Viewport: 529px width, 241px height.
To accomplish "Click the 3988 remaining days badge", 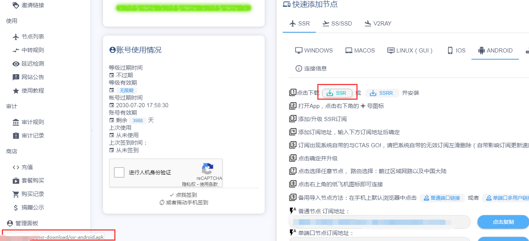I will point(138,120).
